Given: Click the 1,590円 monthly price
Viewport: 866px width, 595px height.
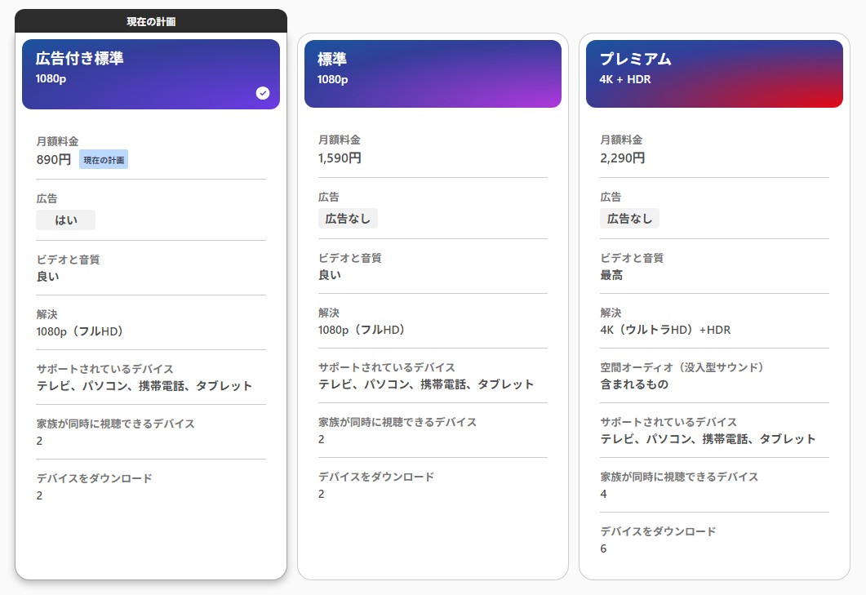Looking at the screenshot, I should coord(340,158).
